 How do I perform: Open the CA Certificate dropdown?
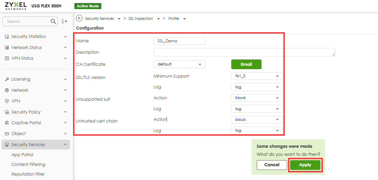[179, 64]
